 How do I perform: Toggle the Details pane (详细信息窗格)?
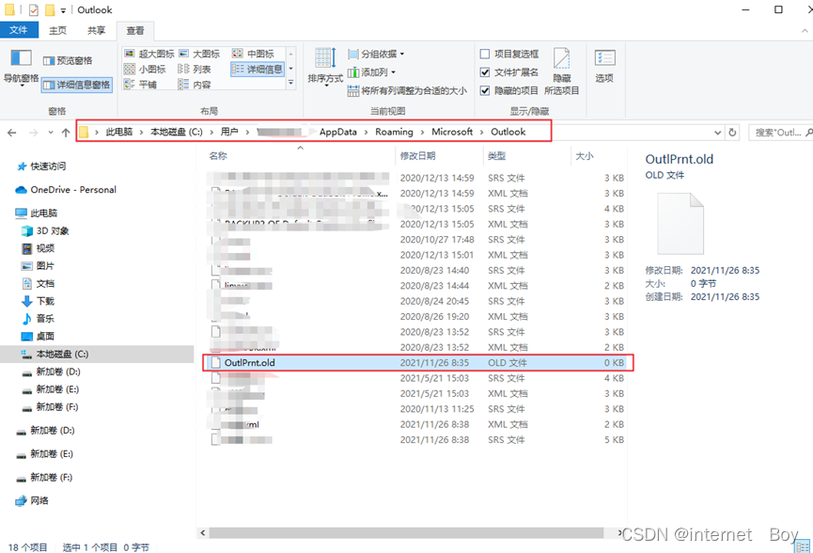[x=77, y=85]
